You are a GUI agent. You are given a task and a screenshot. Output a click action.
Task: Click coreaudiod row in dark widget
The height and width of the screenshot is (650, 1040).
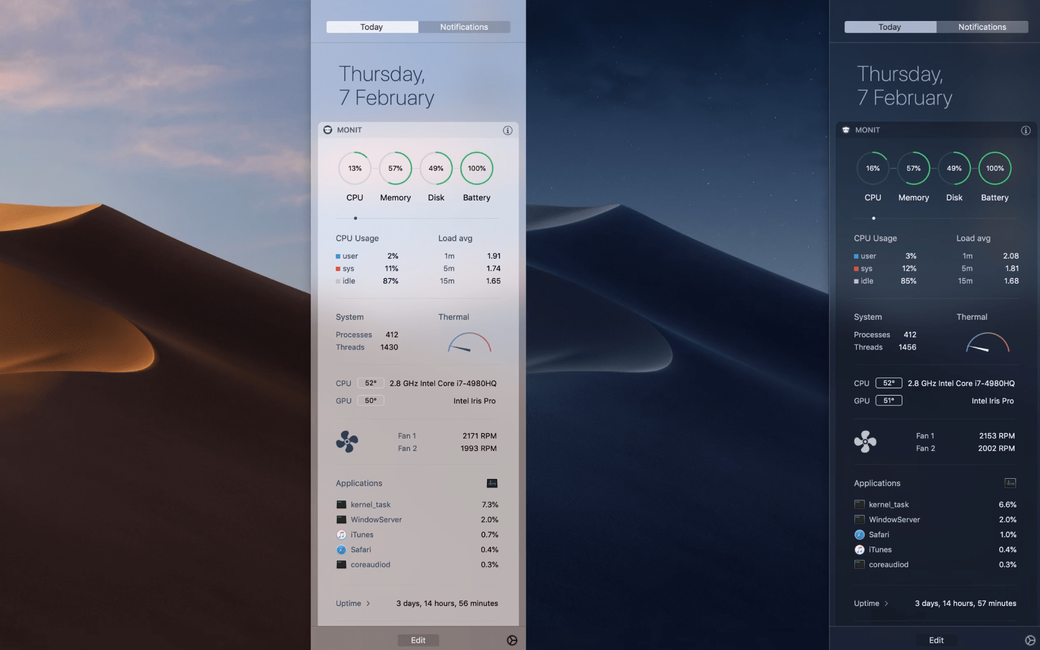click(935, 564)
